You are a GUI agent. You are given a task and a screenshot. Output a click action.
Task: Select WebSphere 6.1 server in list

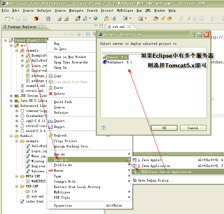117,62
